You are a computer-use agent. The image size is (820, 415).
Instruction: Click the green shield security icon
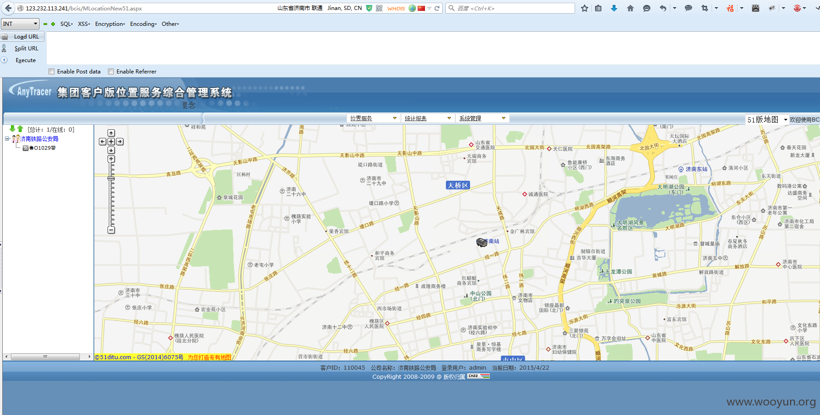click(369, 8)
